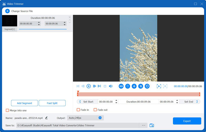206x132 pixels.
Task: Move Segment[1] down with the down chevron
Action: (70, 22)
